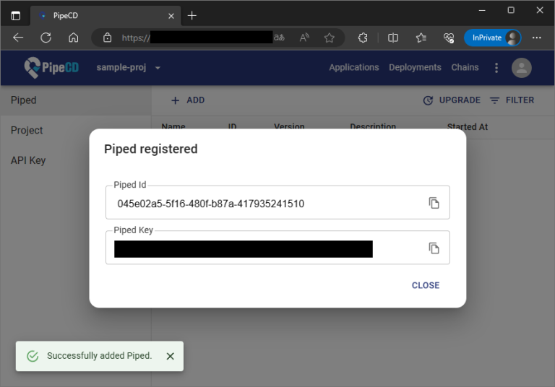Open the Applications page
The width and height of the screenshot is (555, 387).
coord(353,68)
